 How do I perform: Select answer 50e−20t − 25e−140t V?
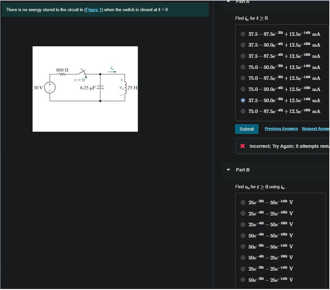click(x=243, y=279)
